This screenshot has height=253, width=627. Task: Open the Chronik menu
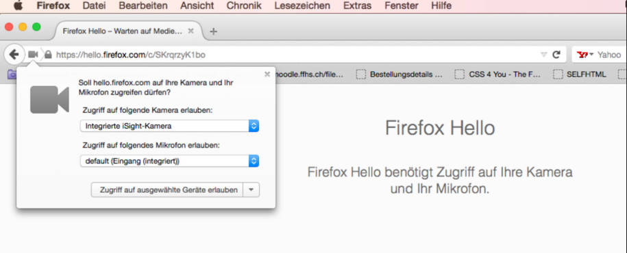tap(244, 5)
